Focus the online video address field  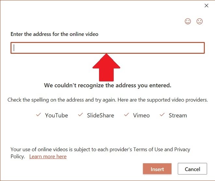107,48
